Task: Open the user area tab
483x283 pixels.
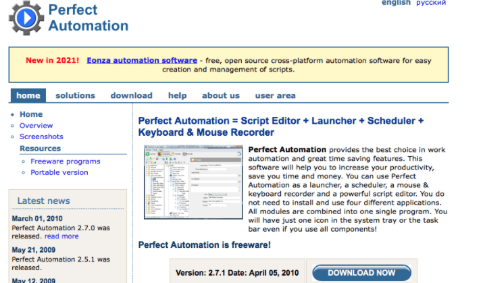Action: click(x=276, y=95)
